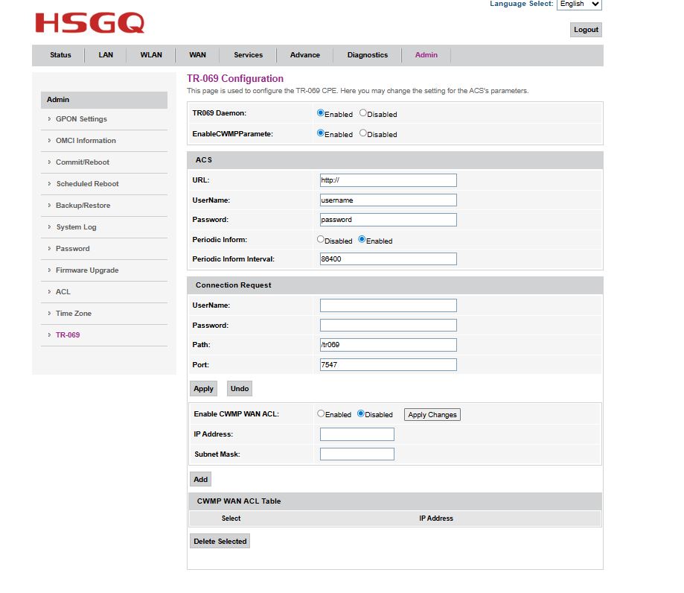This screenshot has width=684, height=593.
Task: Click the HSGQ logo
Action: pyautogui.click(x=89, y=23)
